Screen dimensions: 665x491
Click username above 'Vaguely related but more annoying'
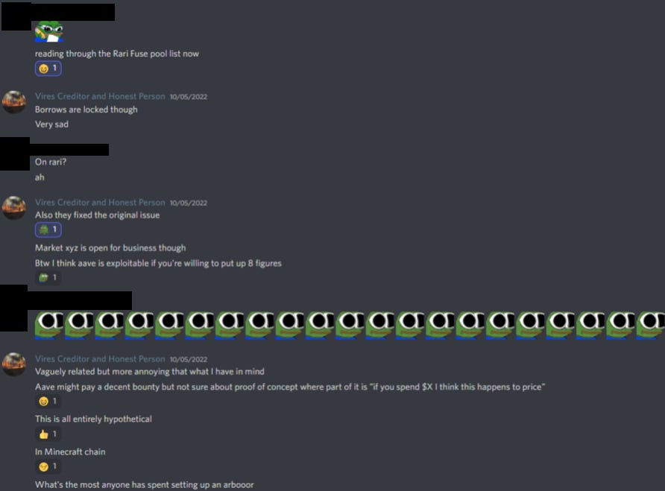click(x=100, y=358)
